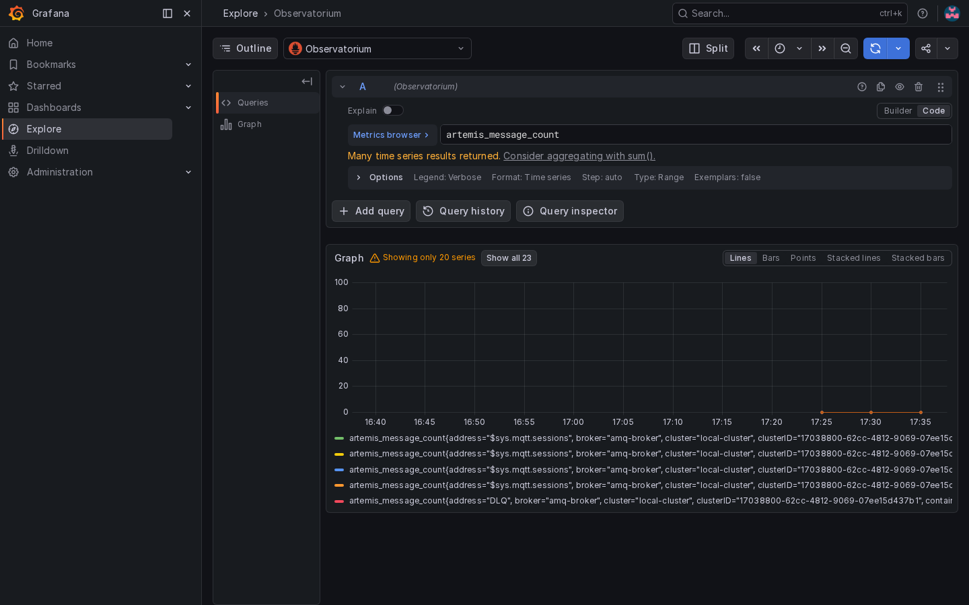Open the Observatorium data source dropdown

pyautogui.click(x=378, y=48)
